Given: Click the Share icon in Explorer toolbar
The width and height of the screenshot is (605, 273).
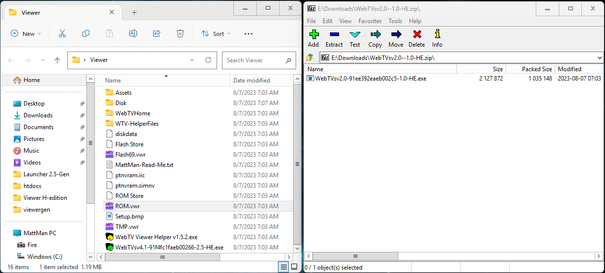Looking at the screenshot, I should [x=157, y=33].
